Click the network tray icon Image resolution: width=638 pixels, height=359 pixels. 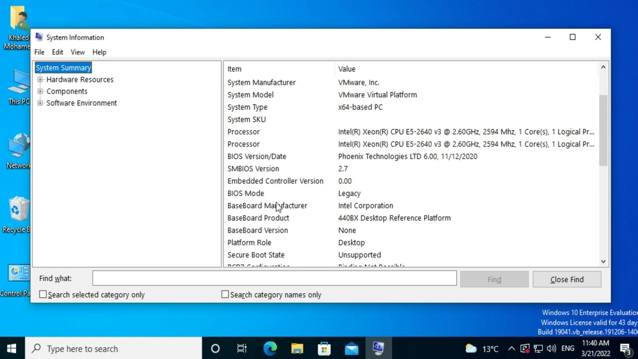[x=538, y=349]
